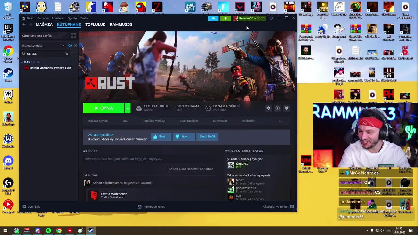Image resolution: width=418 pixels, height=235 pixels.
Task: Answer Hayır to recommendation
Action: pyautogui.click(x=184, y=136)
